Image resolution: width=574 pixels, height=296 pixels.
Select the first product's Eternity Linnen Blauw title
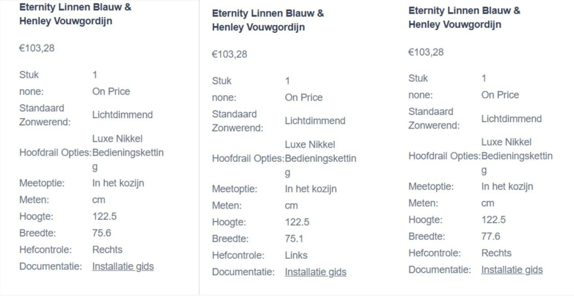point(75,14)
